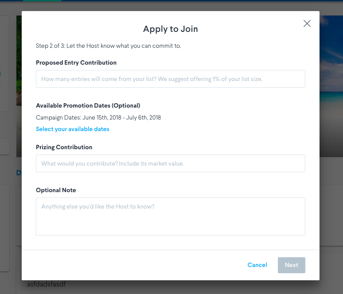Image resolution: width=343 pixels, height=294 pixels.
Task: Click the Campaign Dates June 15th text
Action: [x=98, y=118]
